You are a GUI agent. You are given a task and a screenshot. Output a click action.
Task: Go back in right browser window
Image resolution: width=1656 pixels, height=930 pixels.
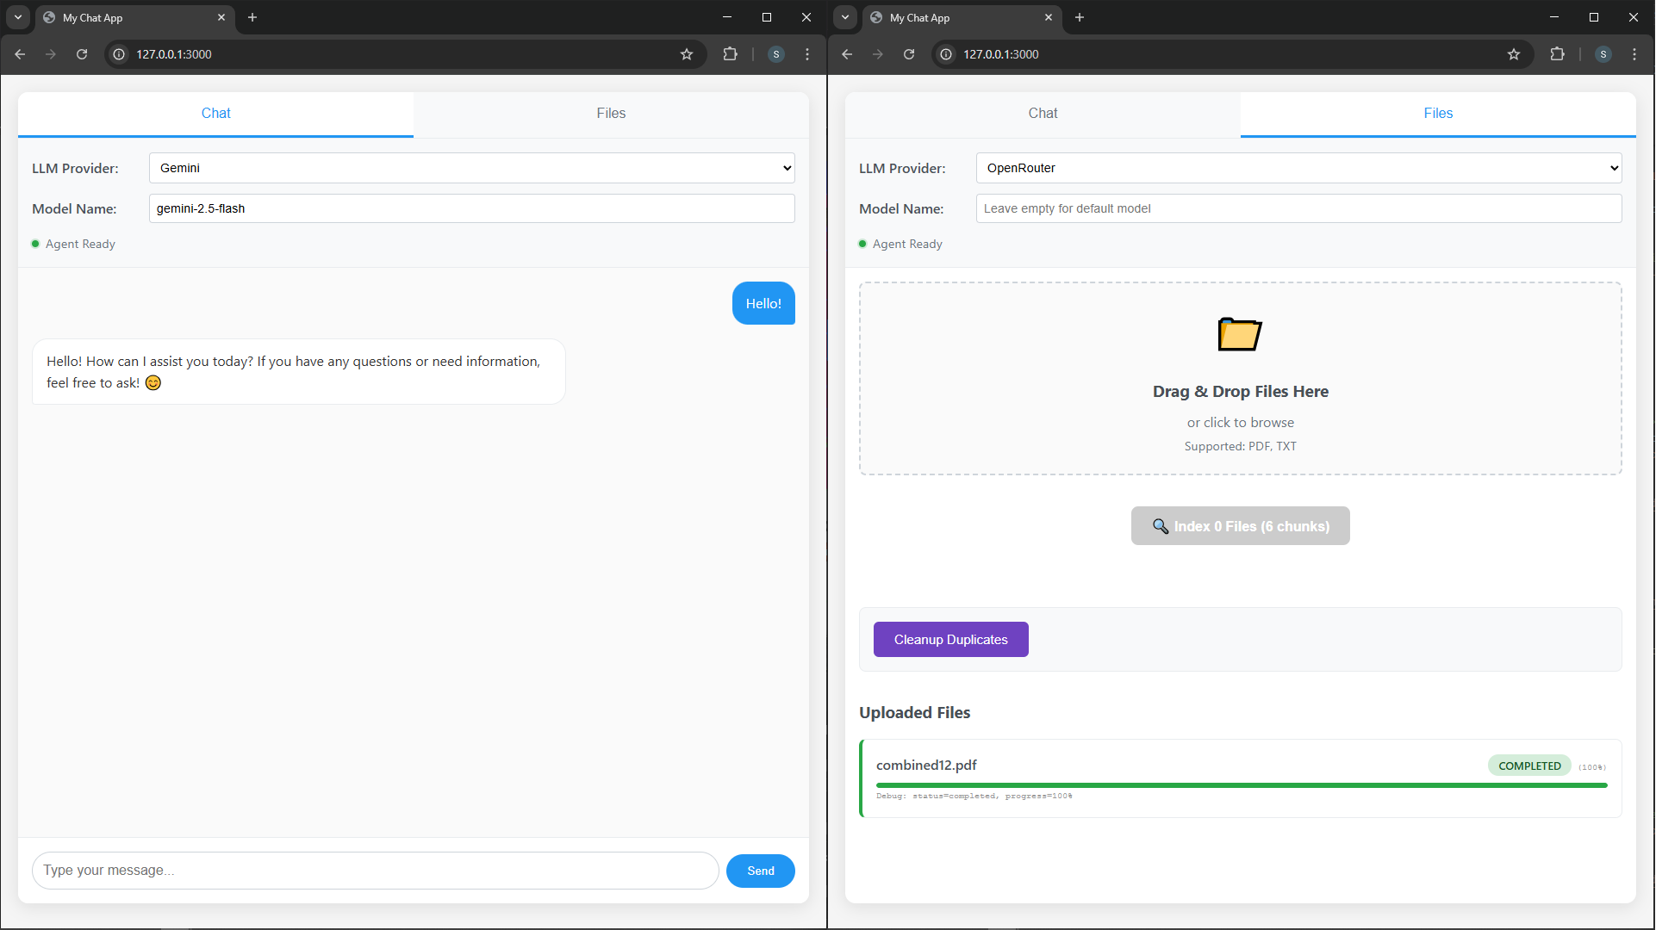(847, 54)
